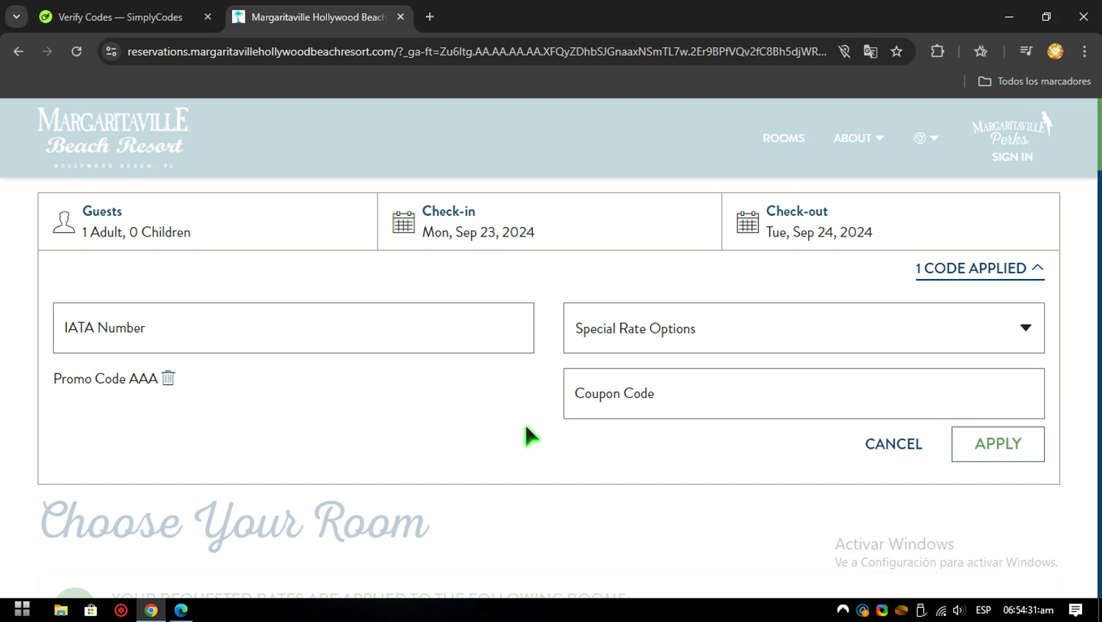Open a new browser tab
This screenshot has height=622, width=1102.
[x=430, y=17]
